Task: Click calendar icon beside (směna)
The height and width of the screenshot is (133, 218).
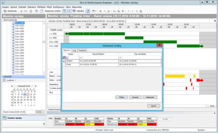Action: pos(4,80)
